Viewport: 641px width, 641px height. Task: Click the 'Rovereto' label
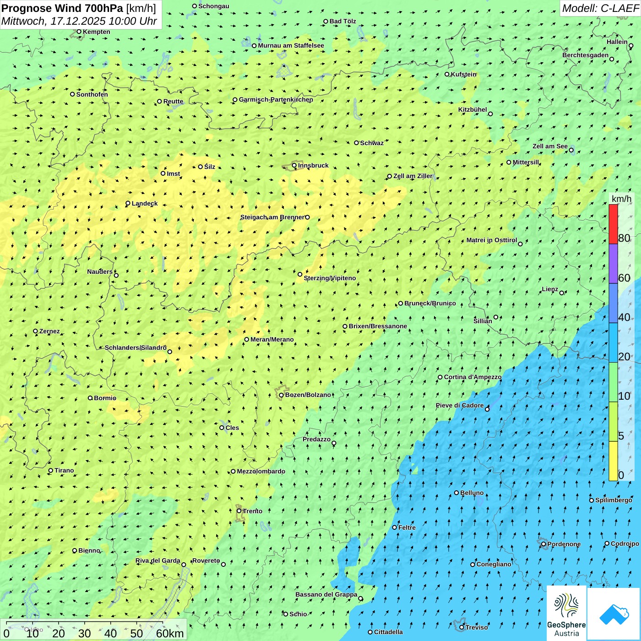(206, 560)
